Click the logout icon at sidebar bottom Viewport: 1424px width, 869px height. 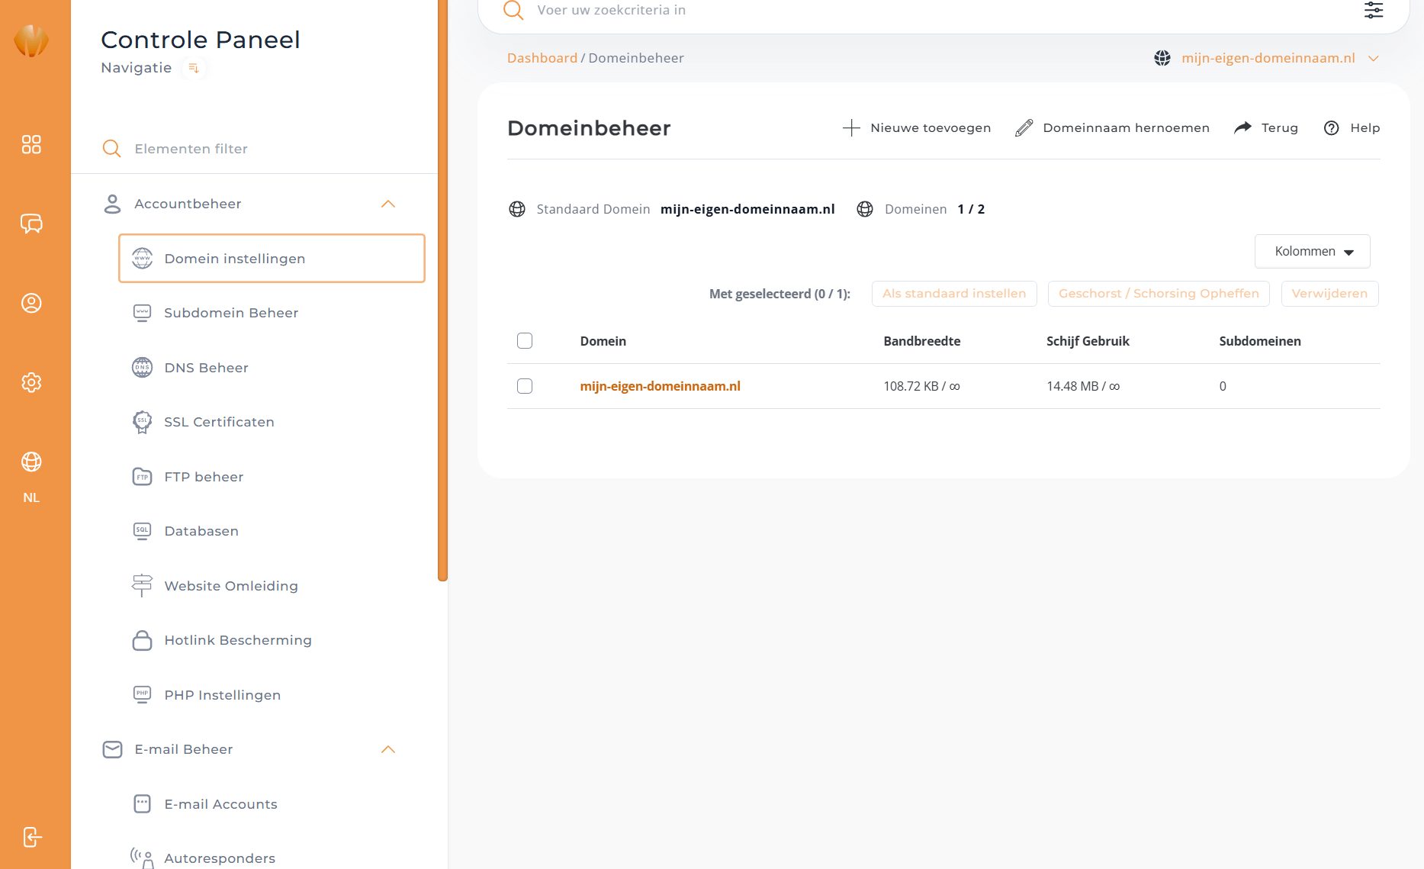point(31,837)
